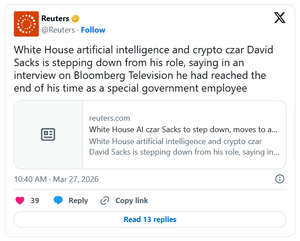Screen dimensions: 300x241
Task: Follow the Reuters account
Action: pyautogui.click(x=93, y=30)
